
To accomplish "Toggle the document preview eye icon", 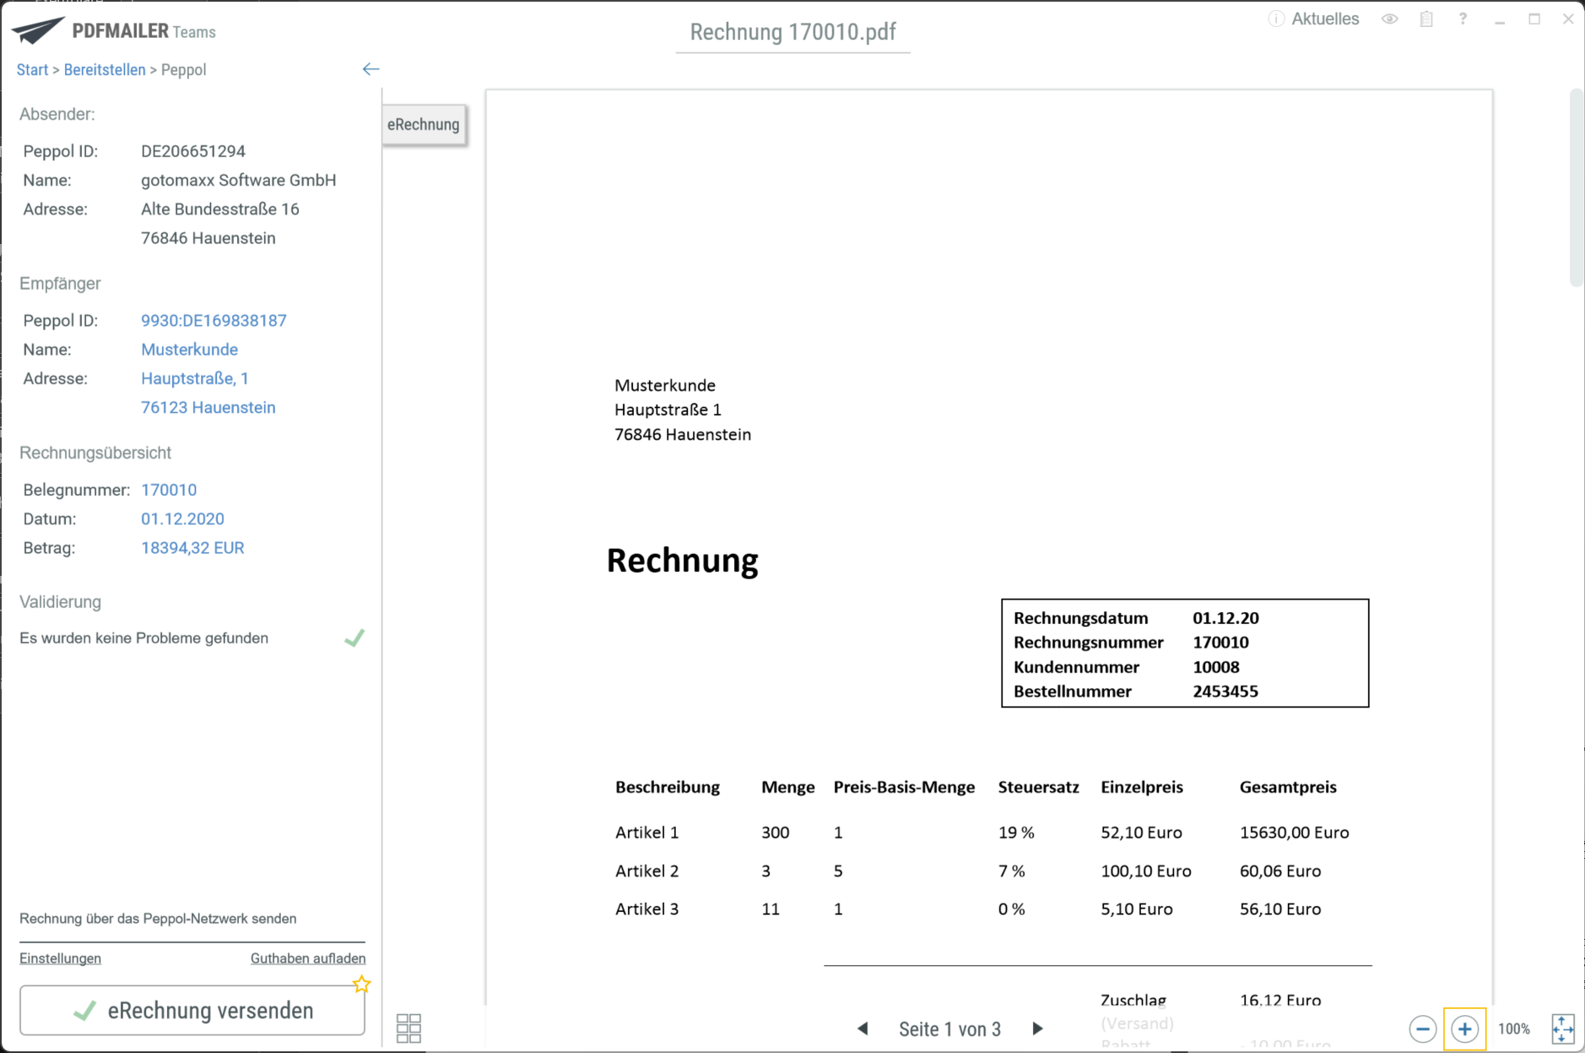I will [x=1389, y=18].
